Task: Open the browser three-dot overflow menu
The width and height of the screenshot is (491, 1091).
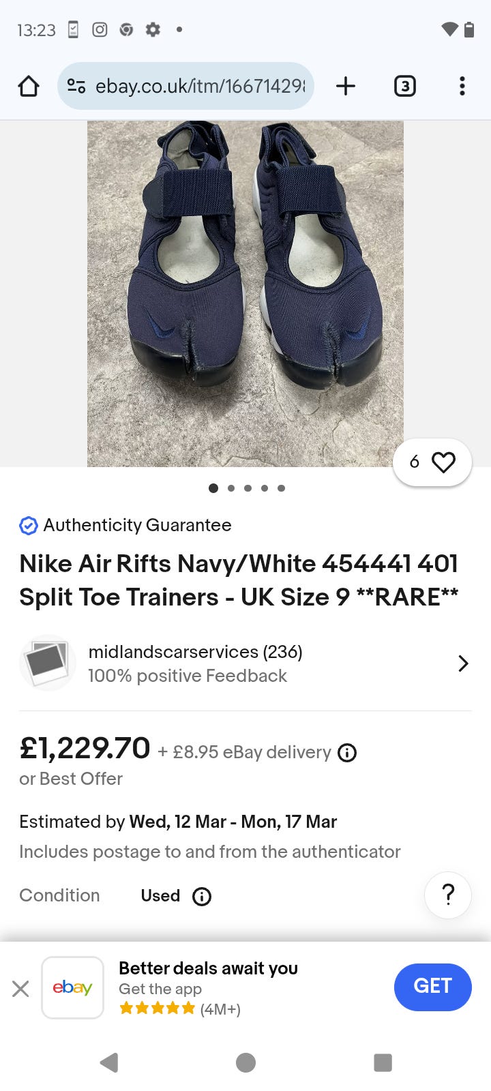Action: click(462, 87)
